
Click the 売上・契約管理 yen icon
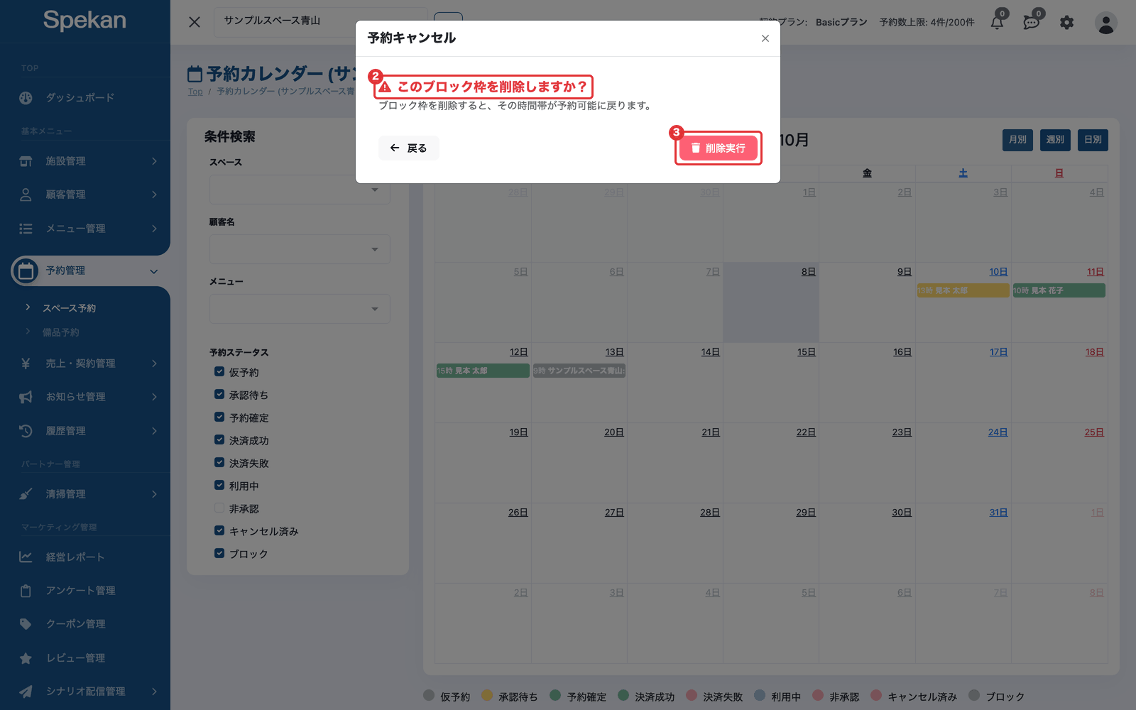26,364
